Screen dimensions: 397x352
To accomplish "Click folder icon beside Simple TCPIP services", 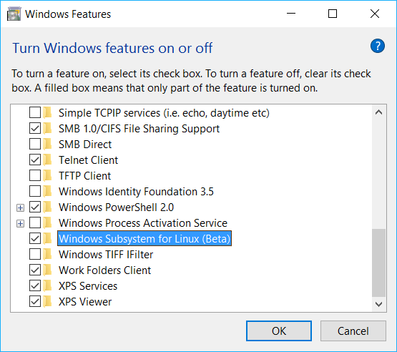I will pyautogui.click(x=47, y=113).
